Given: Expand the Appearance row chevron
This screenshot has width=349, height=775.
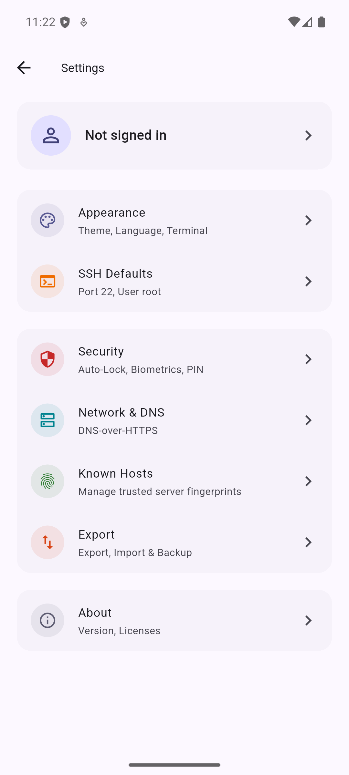Looking at the screenshot, I should click(308, 220).
